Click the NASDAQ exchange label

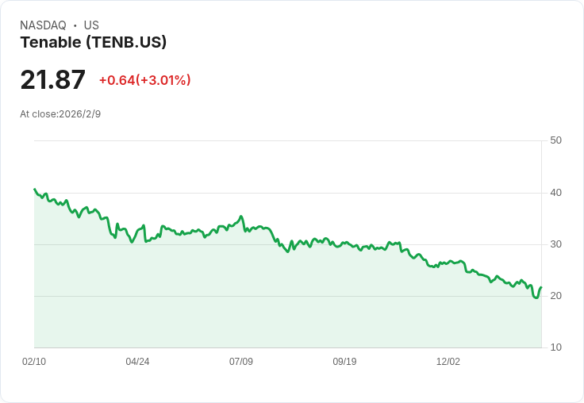43,25
